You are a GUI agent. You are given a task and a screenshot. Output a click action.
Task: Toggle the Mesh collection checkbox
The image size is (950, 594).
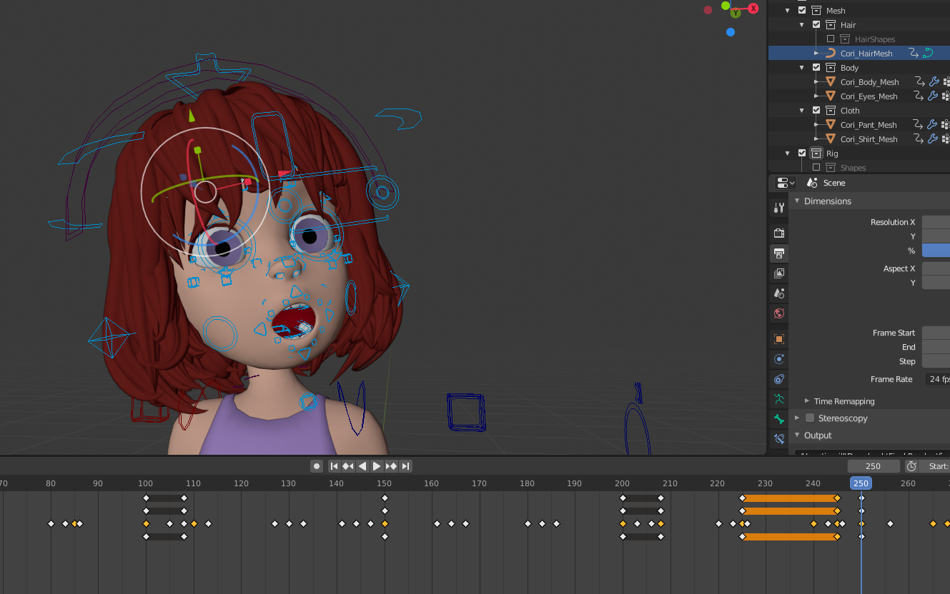click(802, 10)
